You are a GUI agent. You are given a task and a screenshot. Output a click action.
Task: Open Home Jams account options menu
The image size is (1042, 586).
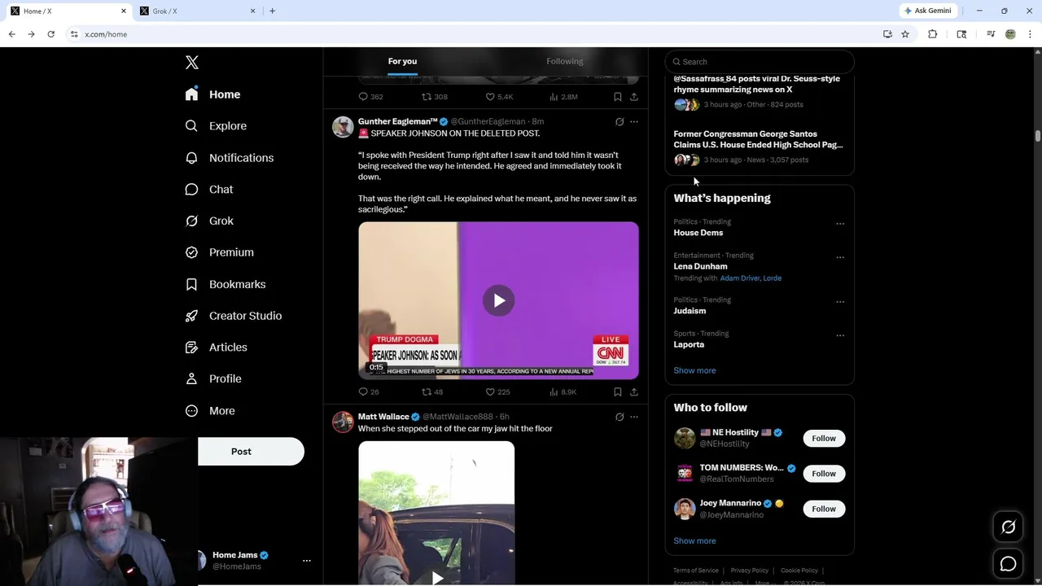tap(307, 561)
